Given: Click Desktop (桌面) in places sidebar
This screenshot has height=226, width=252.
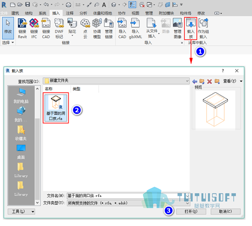Looking at the screenshot, I should 21,152.
